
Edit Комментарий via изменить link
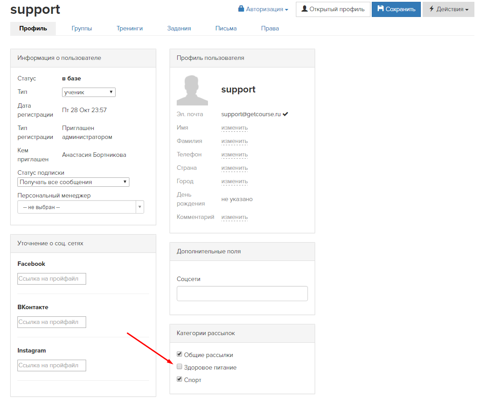click(x=235, y=217)
